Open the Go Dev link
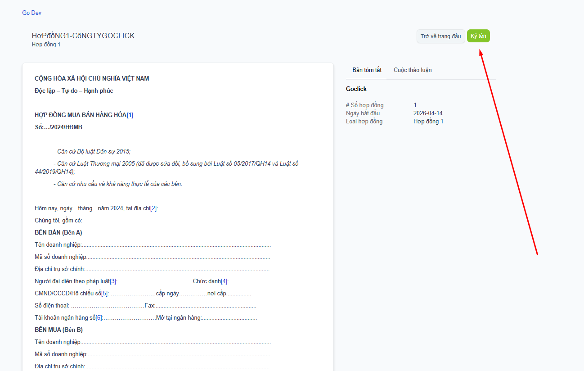Image resolution: width=584 pixels, height=371 pixels. tap(31, 13)
